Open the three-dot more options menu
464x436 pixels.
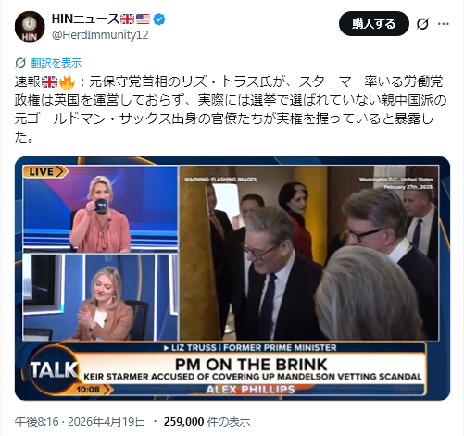444,24
